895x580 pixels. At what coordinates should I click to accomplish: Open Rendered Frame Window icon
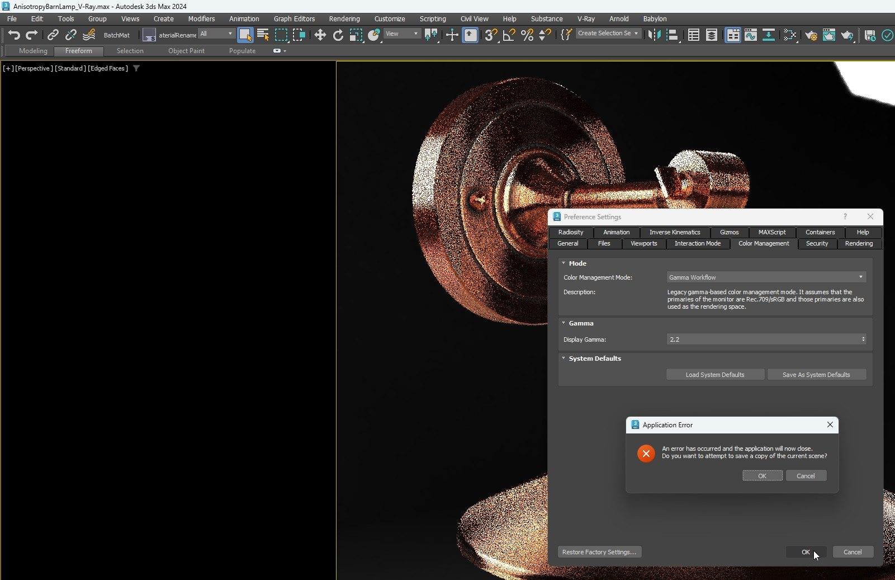(828, 35)
